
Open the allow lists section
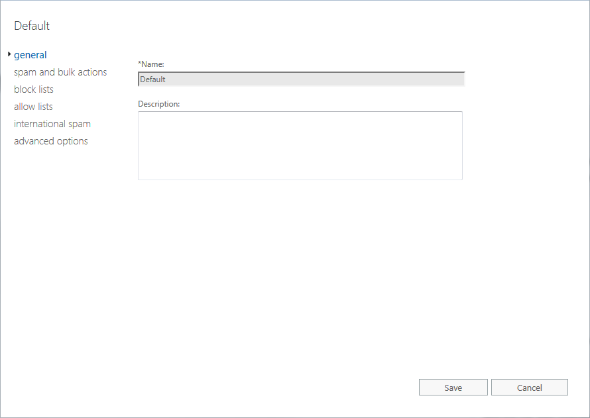(33, 107)
